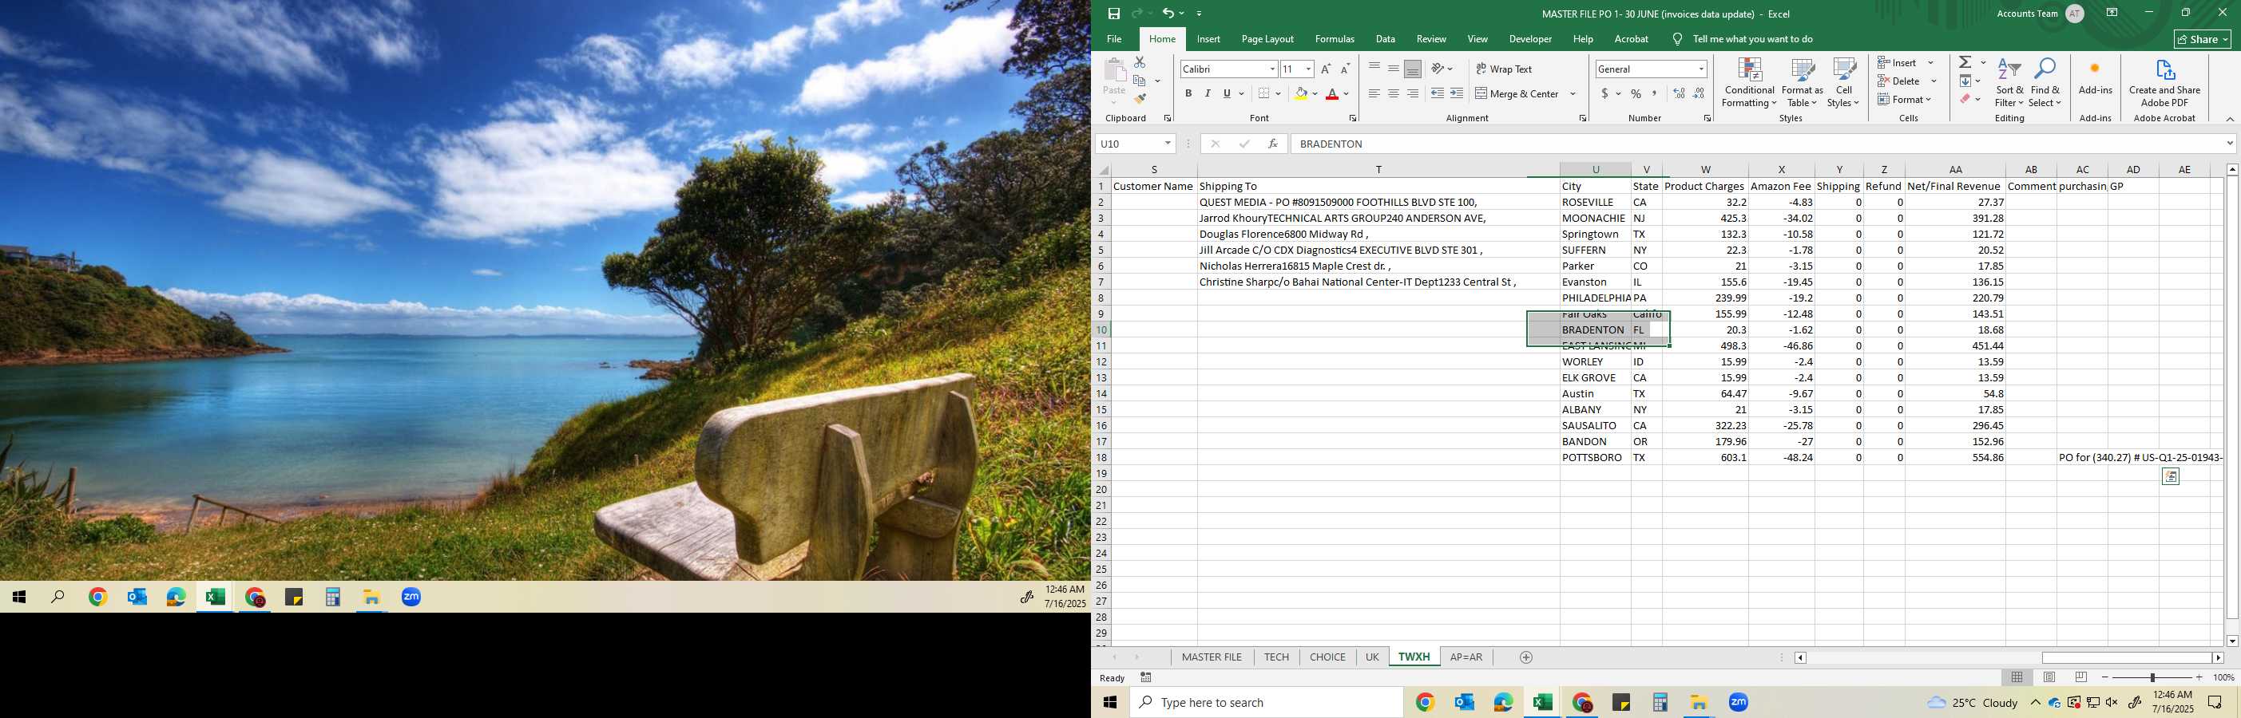
Task: Open the AP=AR sheet tab
Action: point(1466,657)
